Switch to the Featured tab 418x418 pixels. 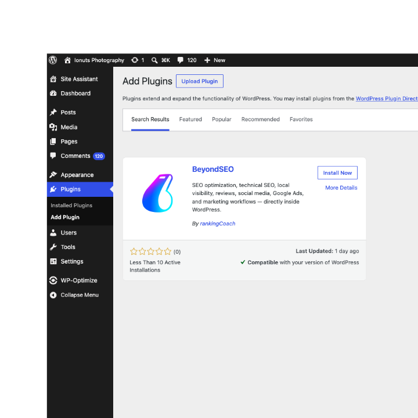coord(190,120)
